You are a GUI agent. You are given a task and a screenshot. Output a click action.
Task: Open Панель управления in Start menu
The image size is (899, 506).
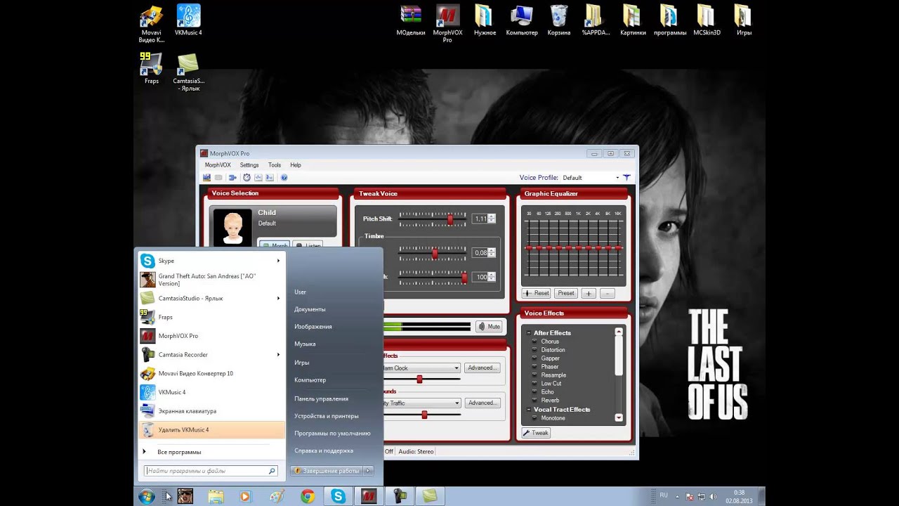pos(321,398)
